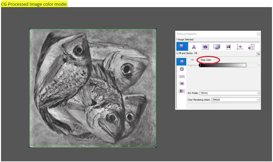Select the Fill sub-tab icon

click(182, 62)
